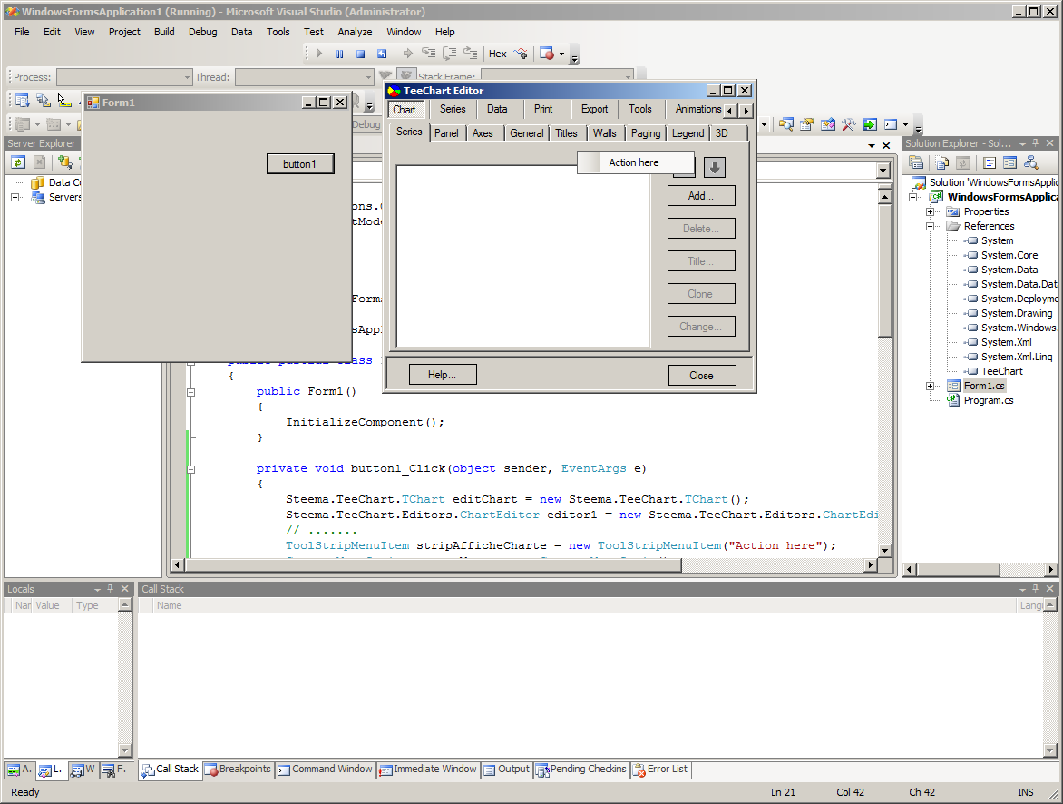Open the Error List tab
This screenshot has height=804, width=1063.
click(660, 770)
